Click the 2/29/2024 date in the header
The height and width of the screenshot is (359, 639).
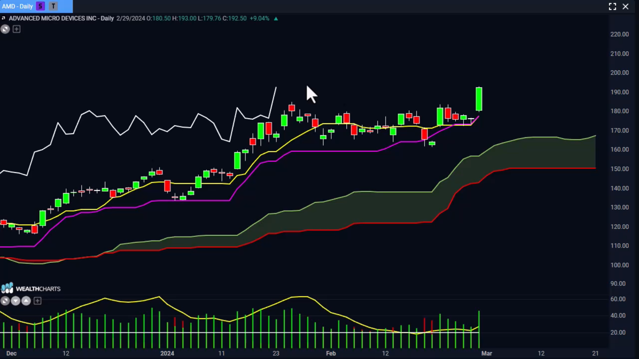tap(131, 18)
